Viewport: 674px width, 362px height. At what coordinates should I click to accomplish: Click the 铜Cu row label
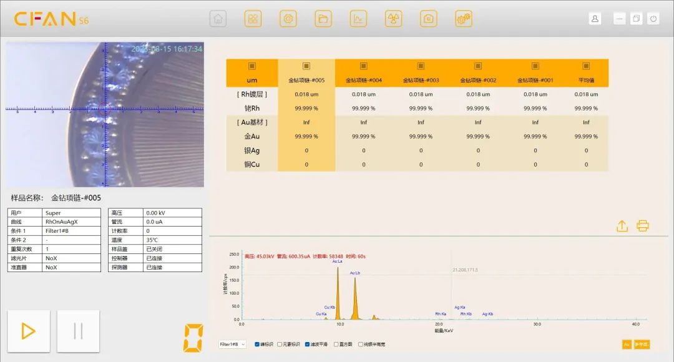[252, 164]
